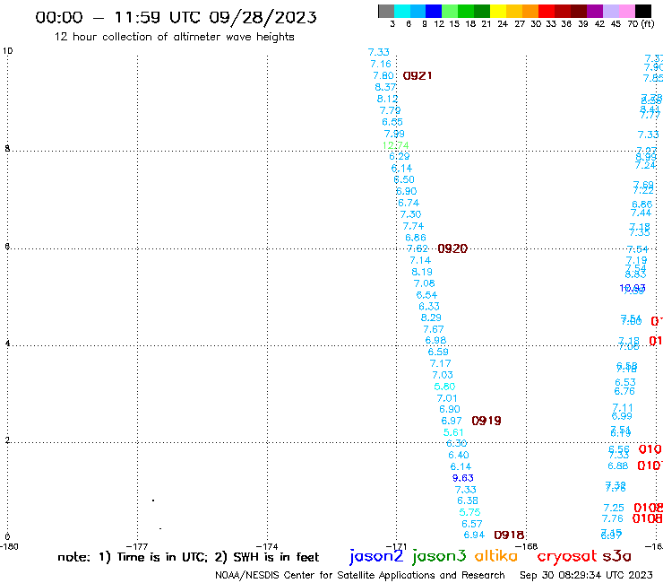
Task: Click the wave height value '7.99'
Action: 394,134
